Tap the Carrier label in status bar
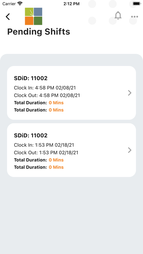The width and height of the screenshot is (143, 254). point(9,4)
